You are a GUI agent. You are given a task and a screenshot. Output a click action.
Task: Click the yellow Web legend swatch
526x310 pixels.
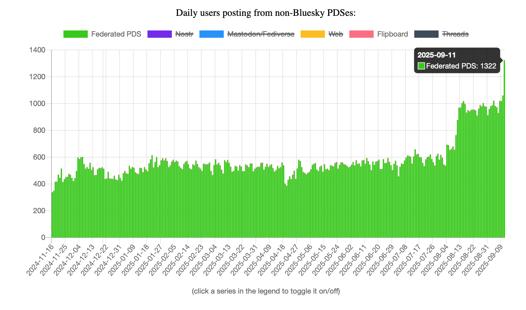[313, 34]
